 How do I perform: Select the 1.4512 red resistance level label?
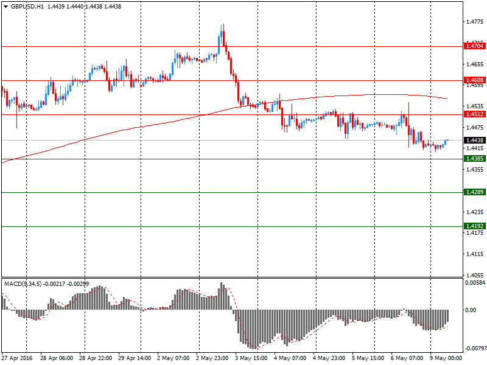474,114
